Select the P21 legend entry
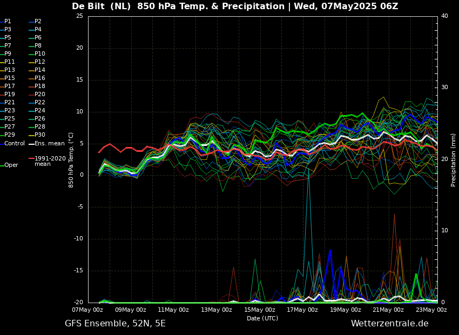This screenshot has height=335, width=459. (x=10, y=103)
